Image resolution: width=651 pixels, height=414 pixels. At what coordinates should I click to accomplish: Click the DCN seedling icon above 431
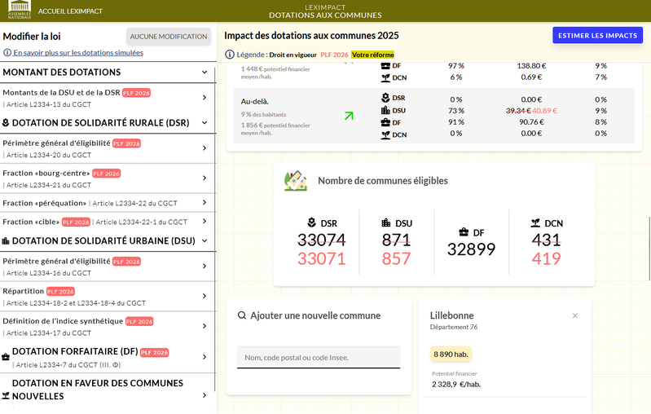(535, 222)
